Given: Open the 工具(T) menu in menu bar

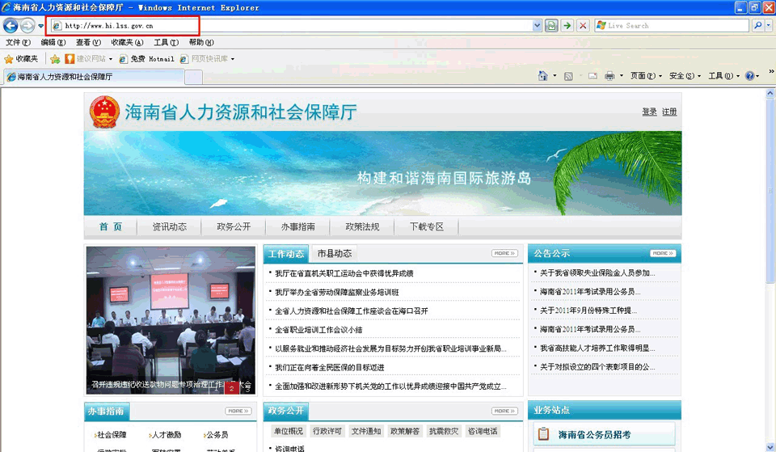Looking at the screenshot, I should coord(166,43).
